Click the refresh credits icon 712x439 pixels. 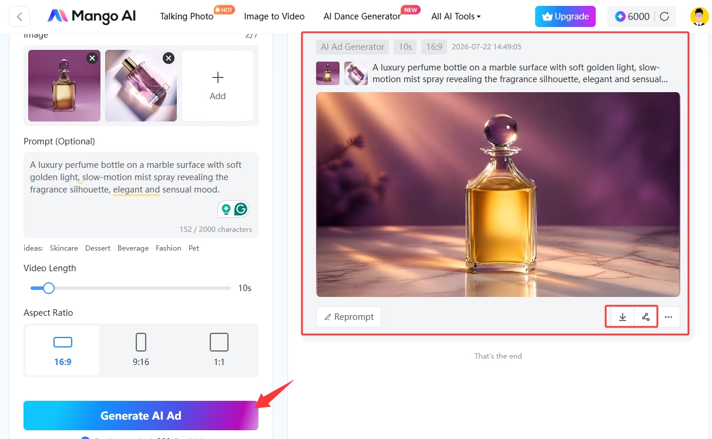(x=664, y=16)
